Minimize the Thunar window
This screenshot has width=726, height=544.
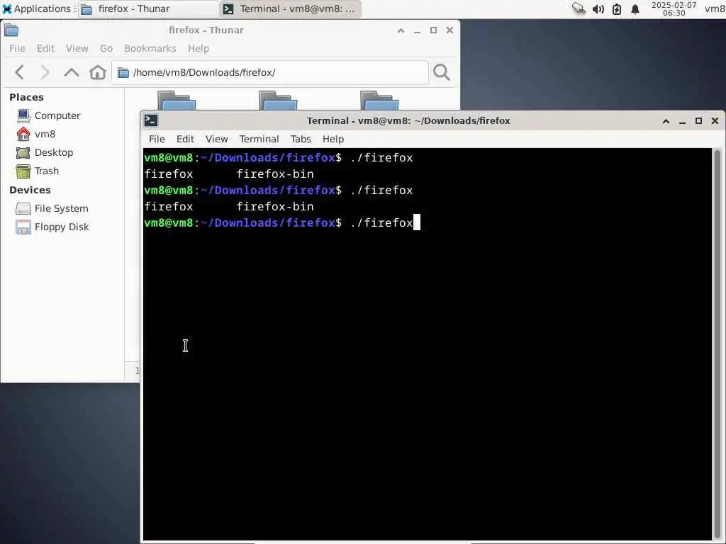(x=417, y=30)
